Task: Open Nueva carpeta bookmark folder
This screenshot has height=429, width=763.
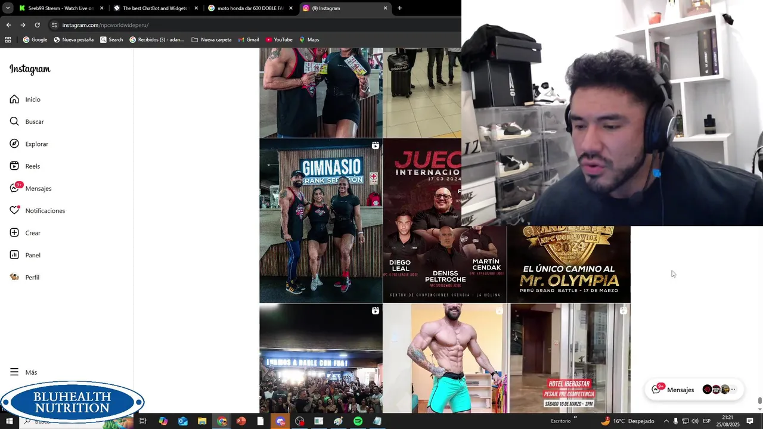Action: 212,40
